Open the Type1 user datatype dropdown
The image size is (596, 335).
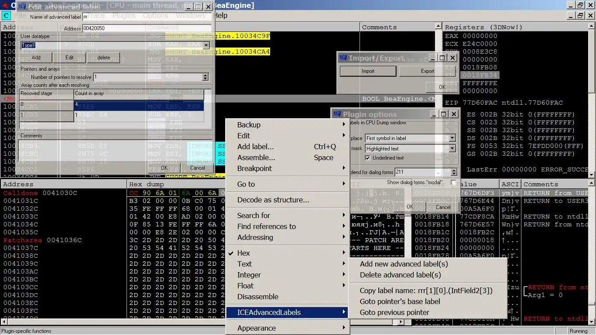click(206, 45)
